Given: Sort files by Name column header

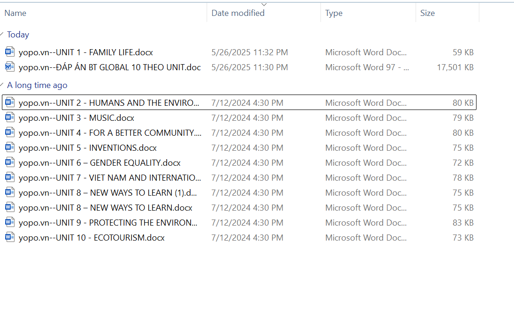Looking at the screenshot, I should coord(15,13).
